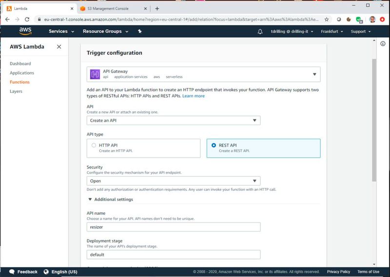The width and height of the screenshot is (390, 277).
Task: Switch to the Lambda browser tab
Action: 40,9
